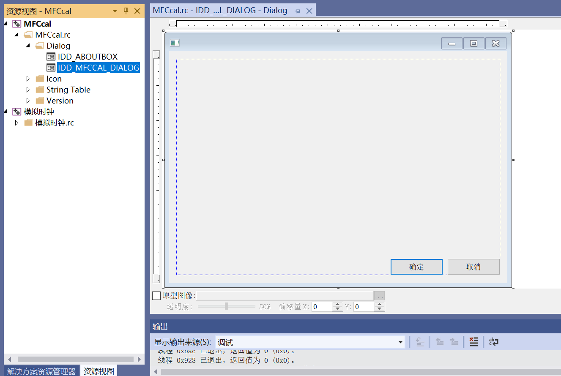Click the X offset input field
The width and height of the screenshot is (561, 376).
tap(322, 307)
